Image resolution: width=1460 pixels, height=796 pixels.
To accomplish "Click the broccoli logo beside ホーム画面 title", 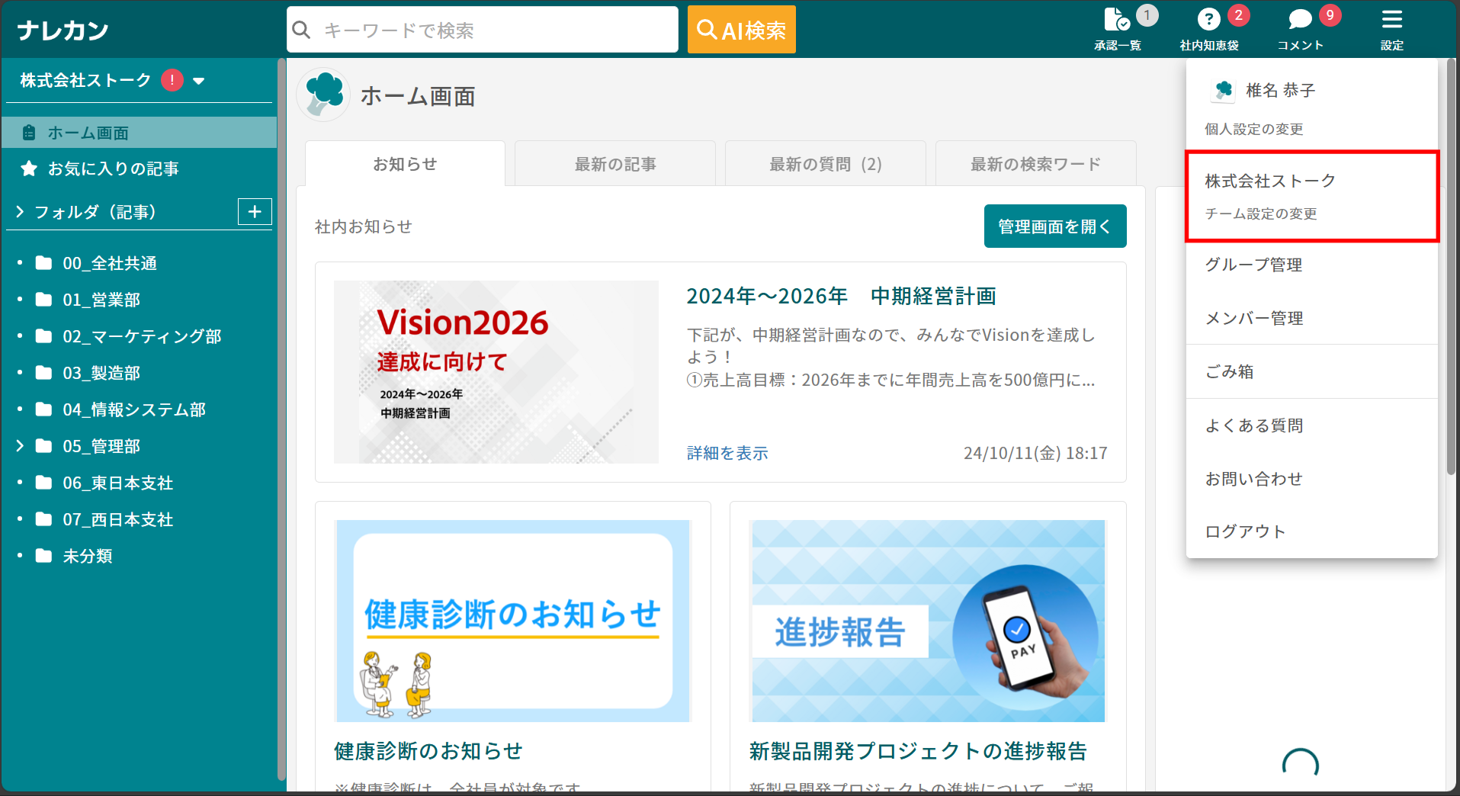I will [x=324, y=95].
